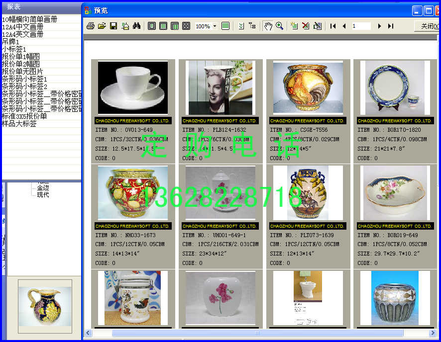Click text SIZE: 29.7*29.7*10.2"
Screen dimensions: 441x342
[388, 254]
